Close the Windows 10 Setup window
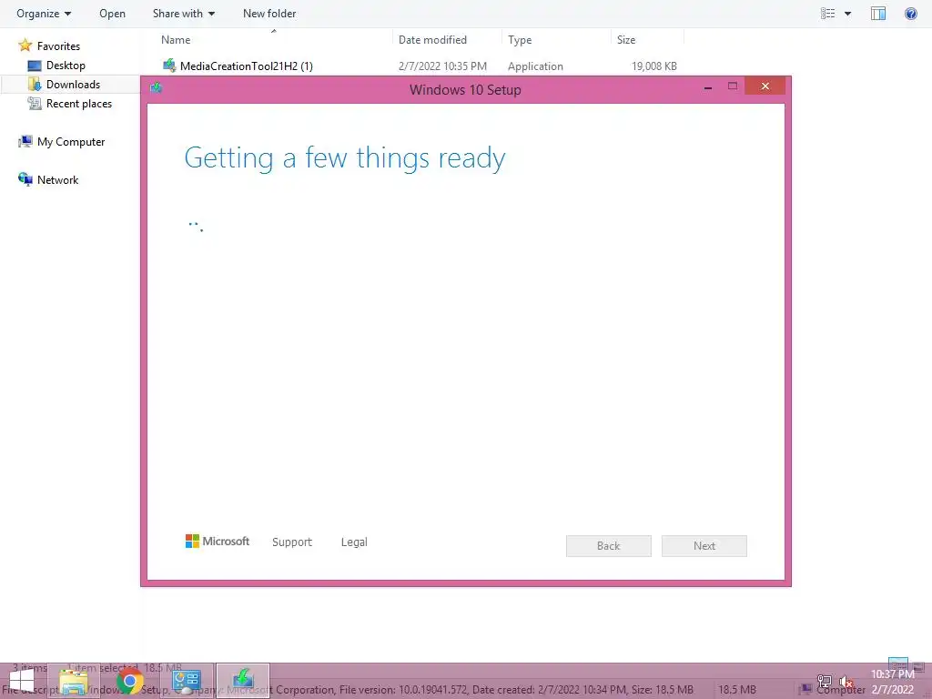 (765, 86)
